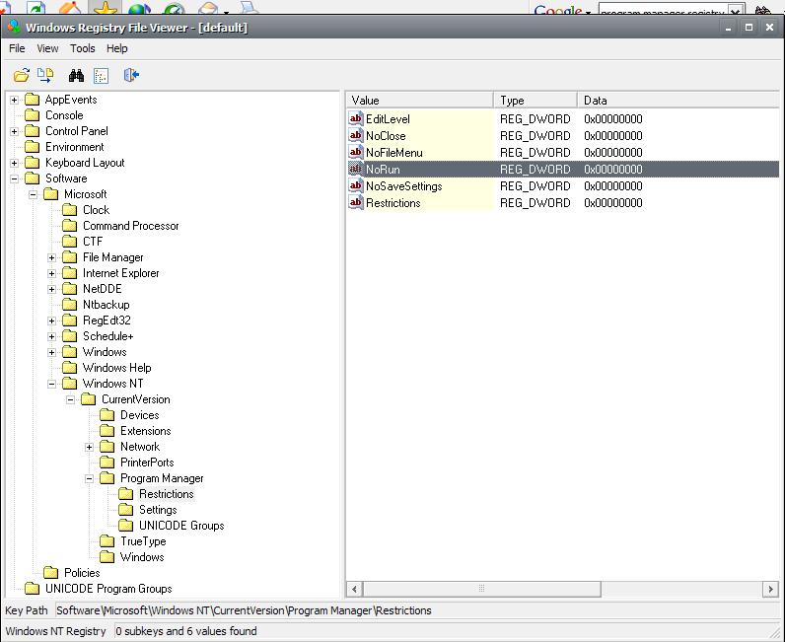
Task: Open the Help menu
Action: [x=116, y=48]
